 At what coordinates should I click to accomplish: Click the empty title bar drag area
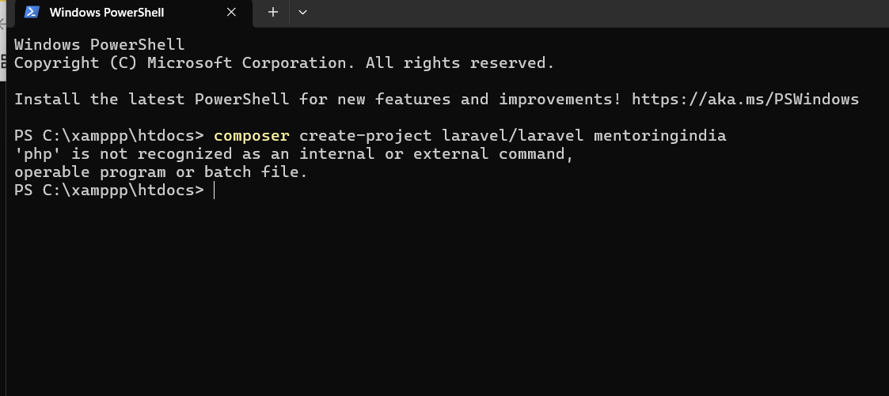point(594,13)
